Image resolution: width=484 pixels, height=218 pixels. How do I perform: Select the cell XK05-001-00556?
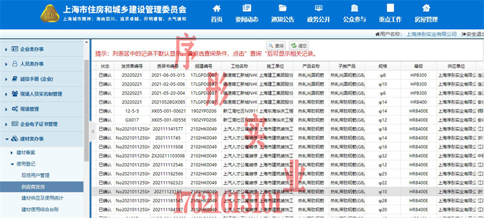168,120
